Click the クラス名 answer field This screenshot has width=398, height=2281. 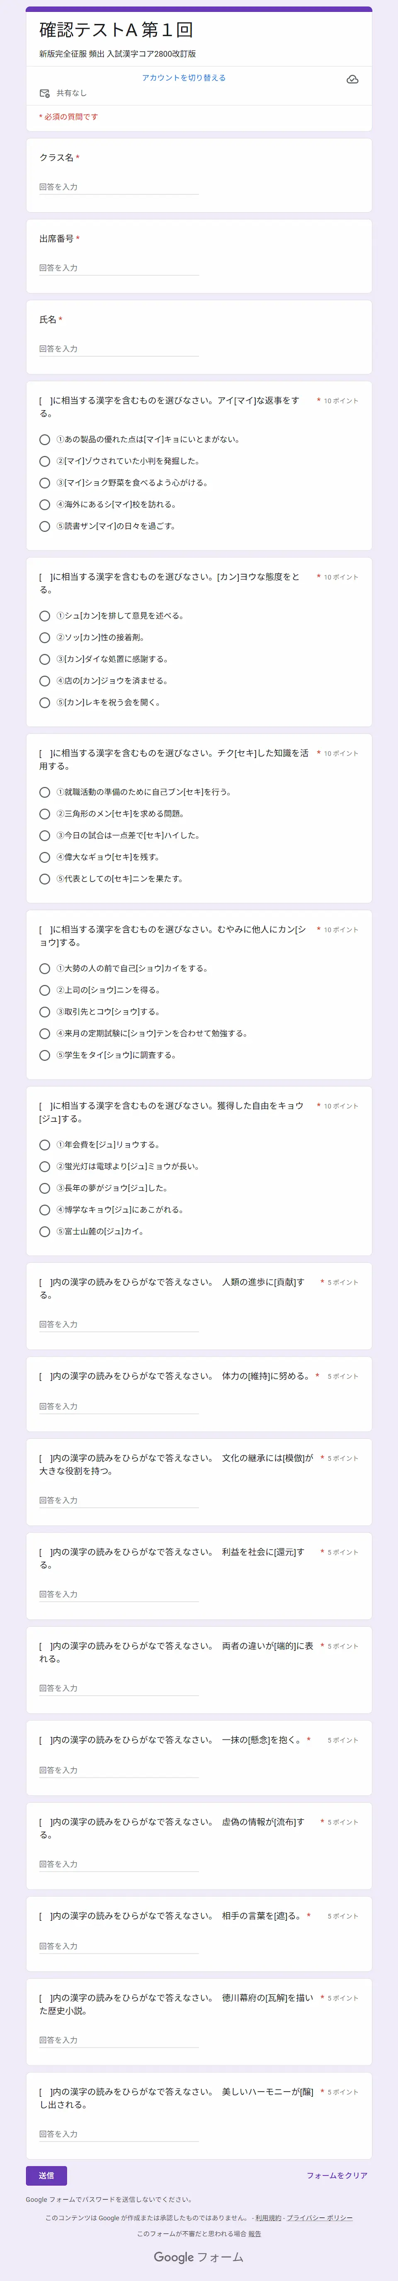tap(119, 187)
